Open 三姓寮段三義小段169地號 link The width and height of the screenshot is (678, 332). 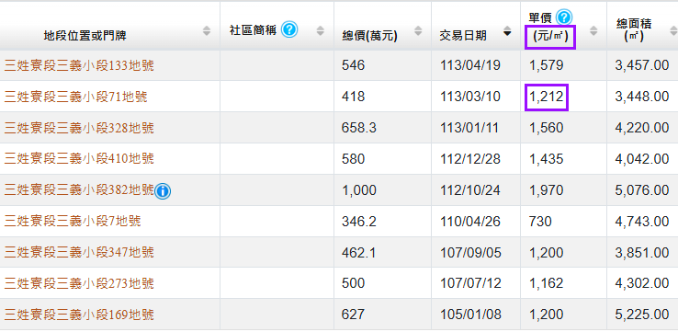[79, 315]
